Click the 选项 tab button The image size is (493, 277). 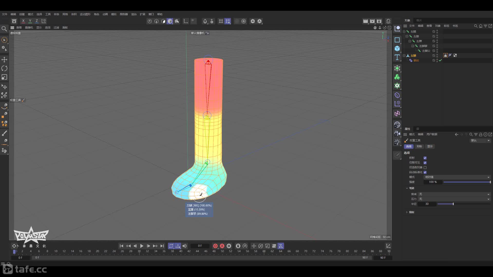coord(409,146)
